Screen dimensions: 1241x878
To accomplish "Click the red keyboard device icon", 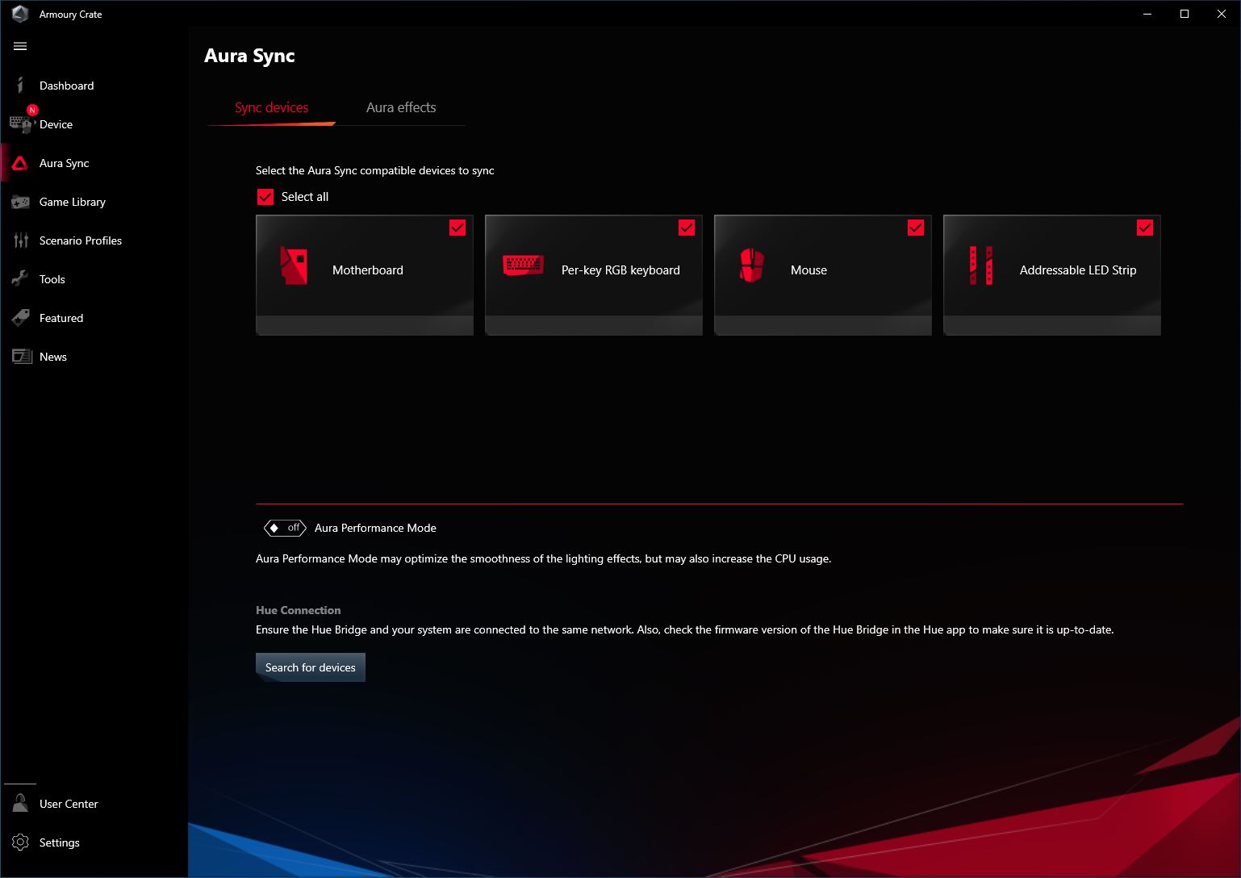I will click(x=523, y=265).
